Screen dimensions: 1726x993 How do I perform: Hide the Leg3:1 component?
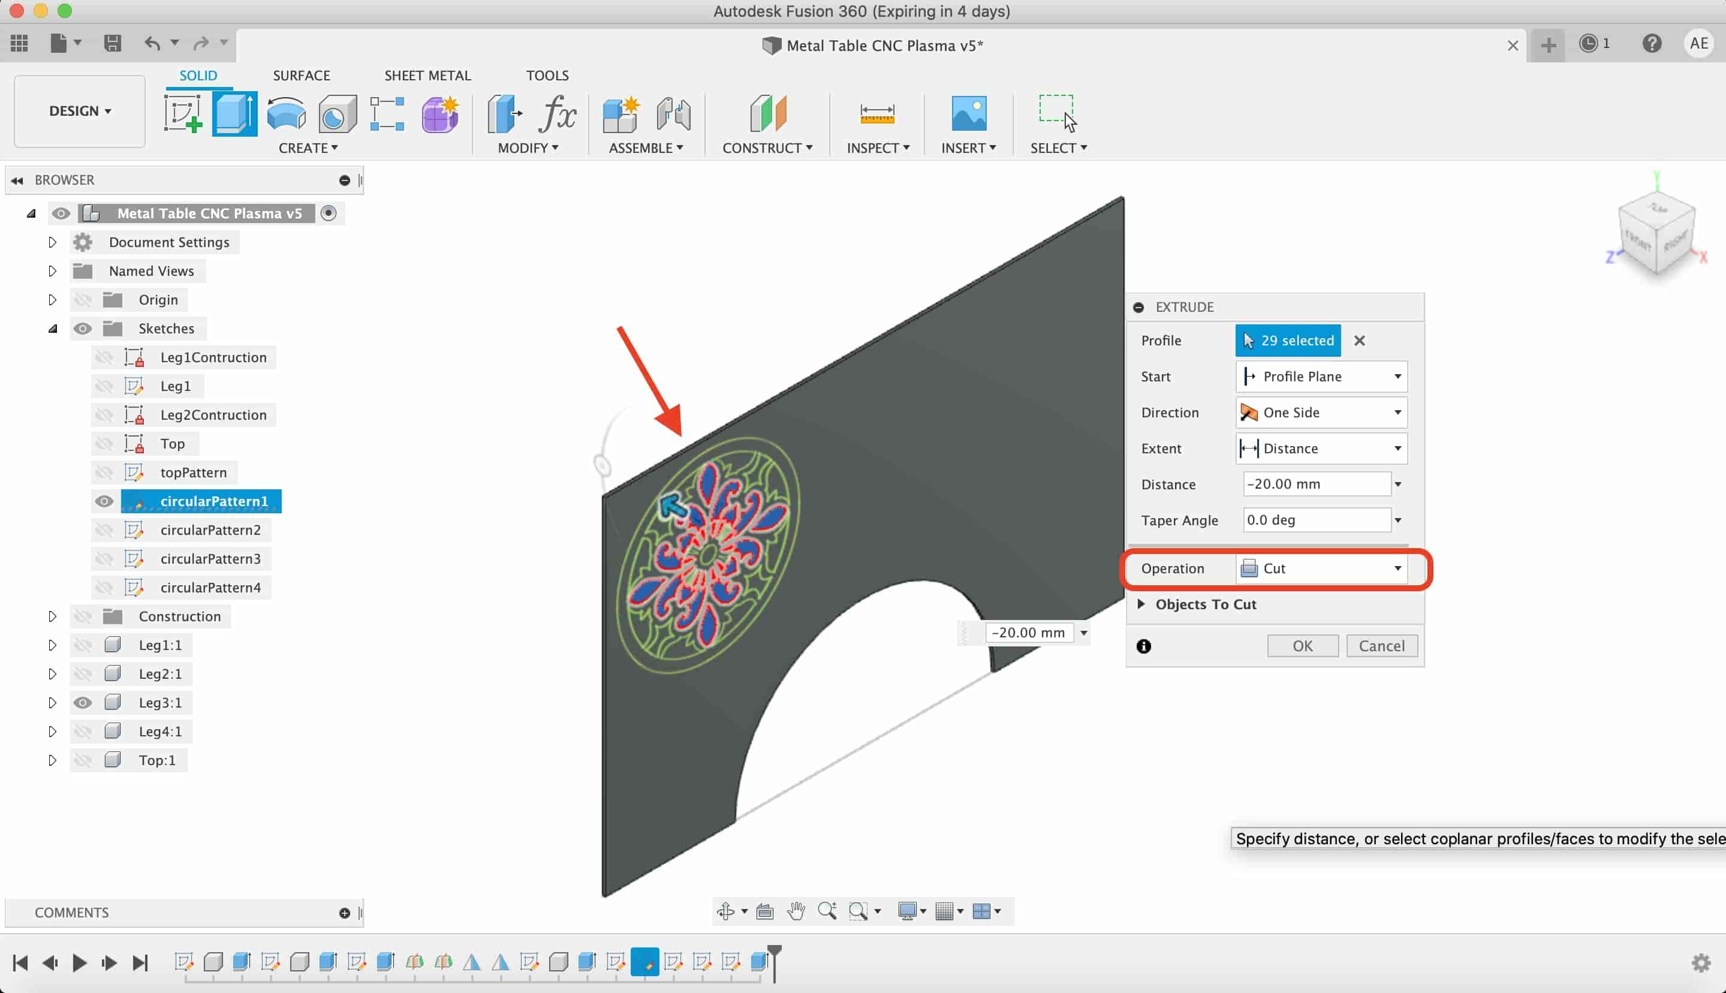coord(83,702)
